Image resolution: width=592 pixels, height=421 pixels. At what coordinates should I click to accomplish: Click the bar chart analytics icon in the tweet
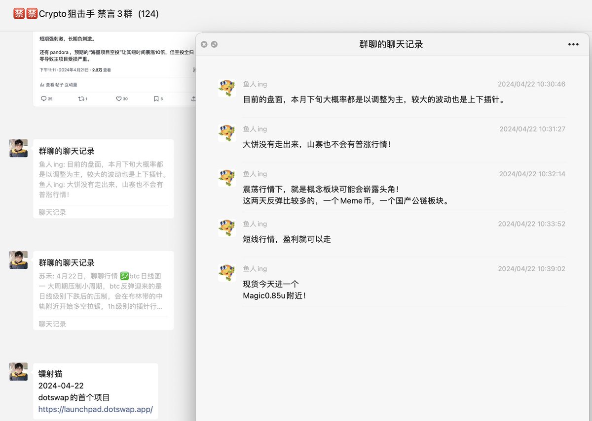point(42,85)
